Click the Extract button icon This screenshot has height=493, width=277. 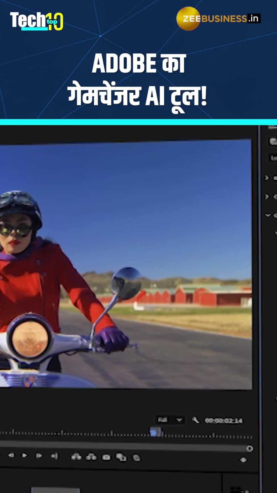pyautogui.click(x=91, y=457)
